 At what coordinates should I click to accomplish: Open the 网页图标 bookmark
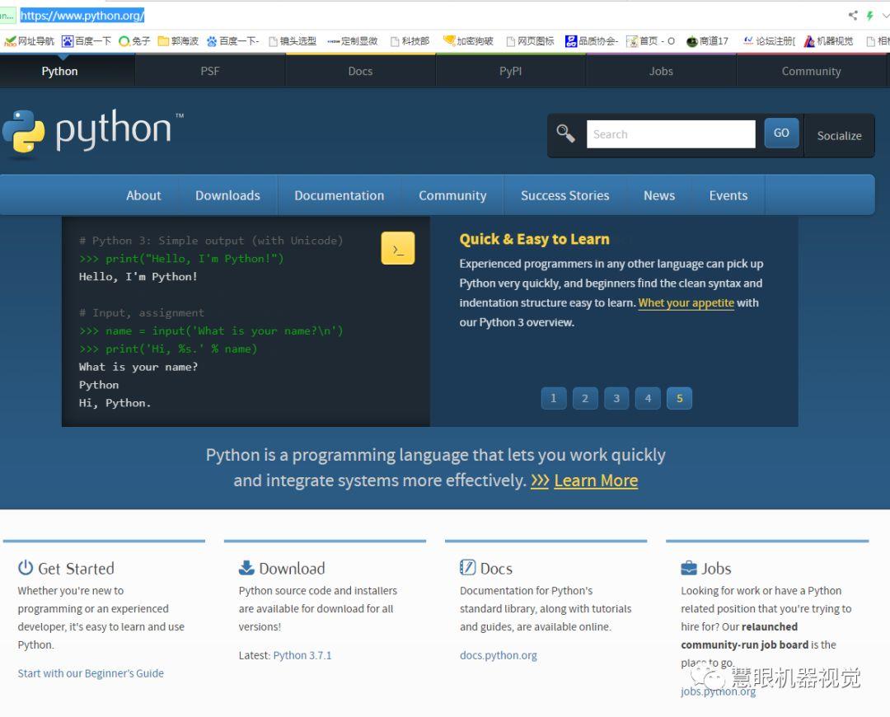coord(530,41)
